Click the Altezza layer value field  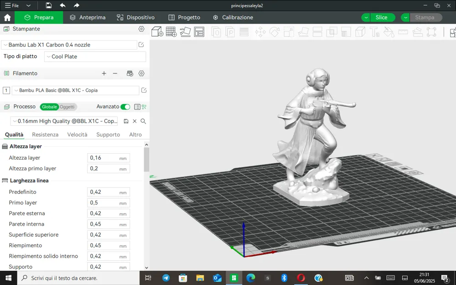pyautogui.click(x=108, y=158)
